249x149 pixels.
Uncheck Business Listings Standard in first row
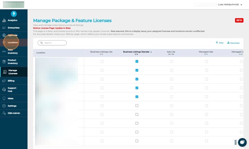coord(137,61)
